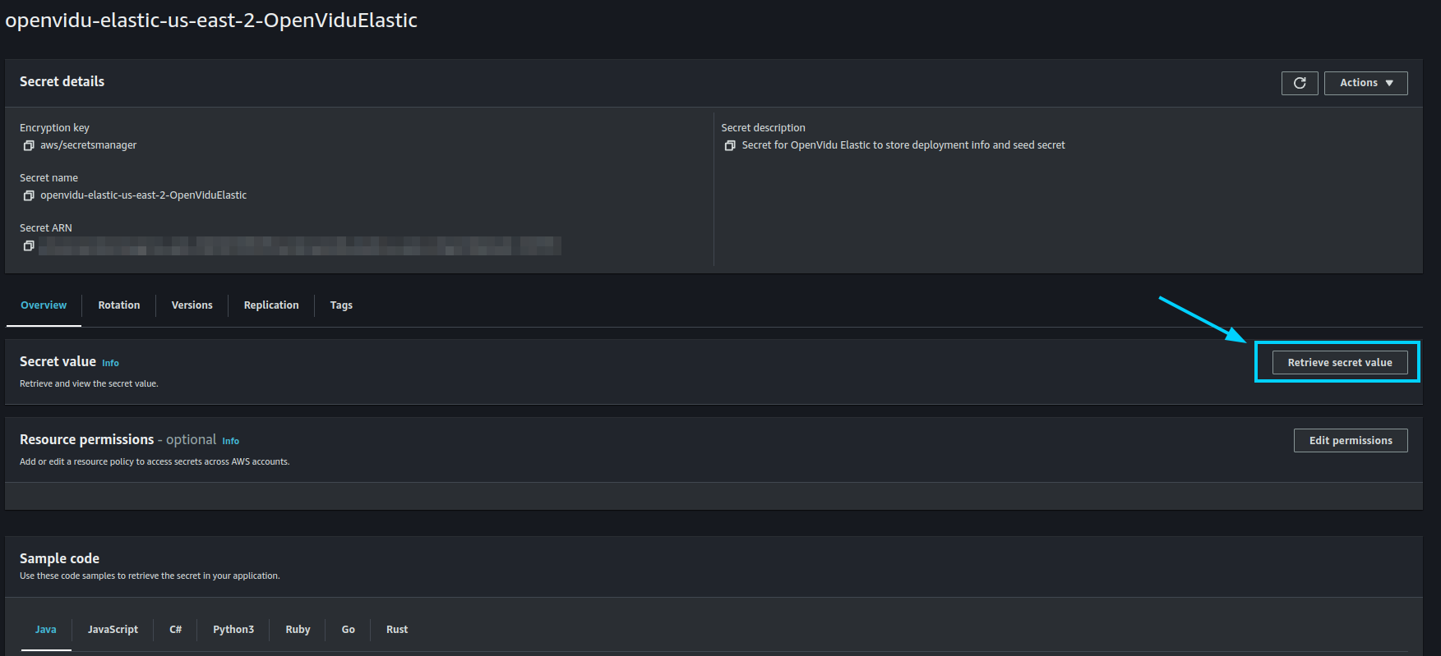Copy the encryption key value

[x=29, y=145]
